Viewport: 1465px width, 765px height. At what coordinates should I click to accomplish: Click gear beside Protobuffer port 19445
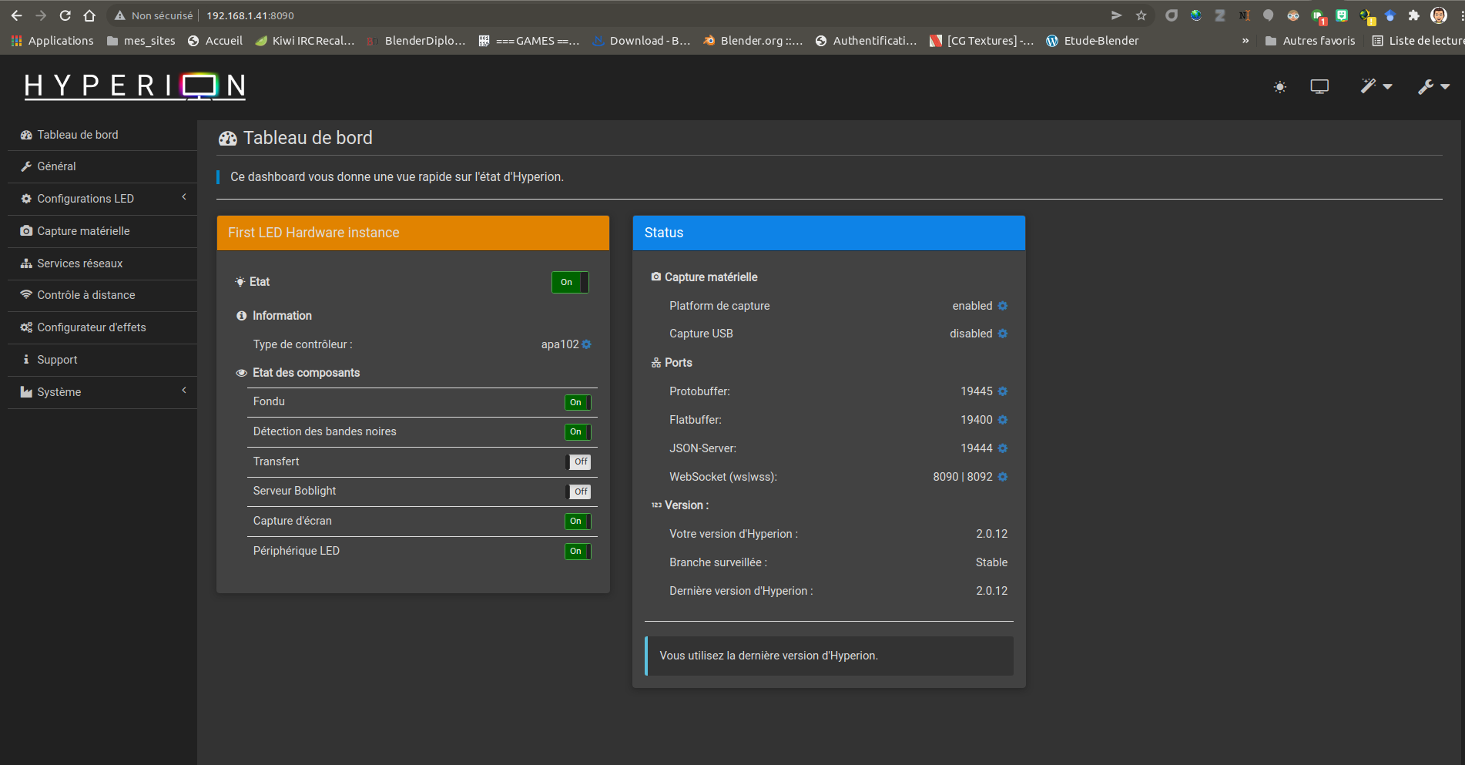point(1003,391)
